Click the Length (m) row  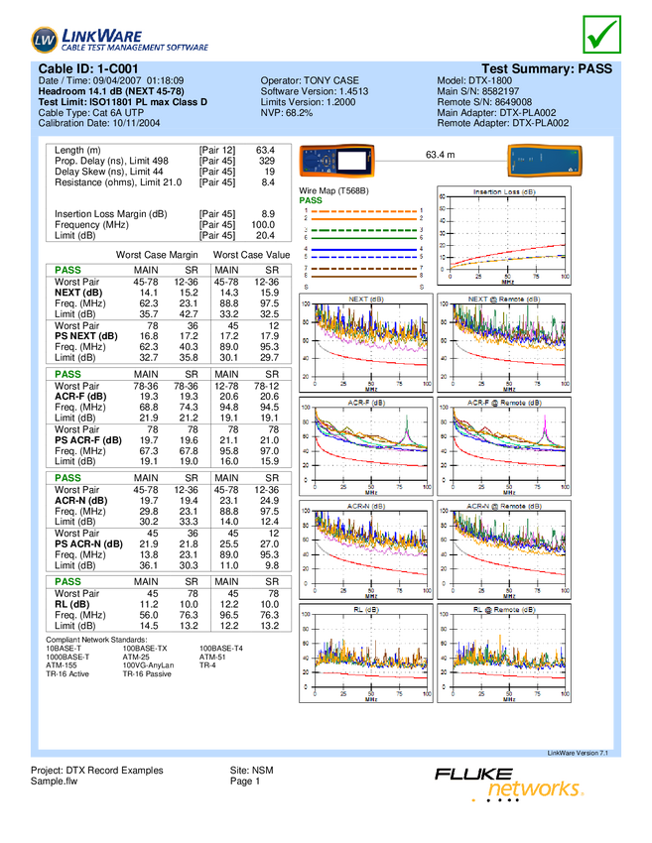(165, 150)
